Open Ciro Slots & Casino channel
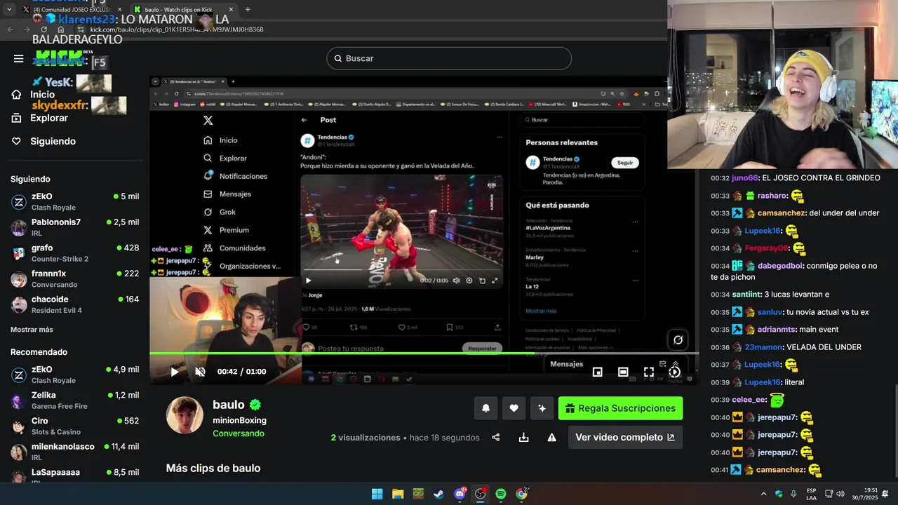This screenshot has height=505, width=898. tap(75, 426)
